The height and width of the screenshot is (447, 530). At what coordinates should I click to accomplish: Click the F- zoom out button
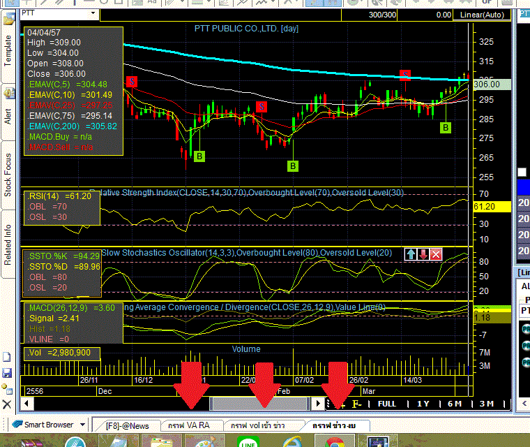(357, 404)
